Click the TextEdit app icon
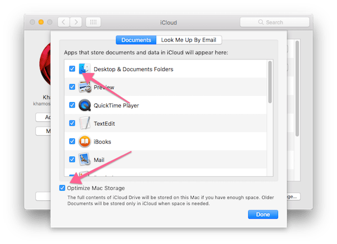The width and height of the screenshot is (337, 244). click(x=85, y=123)
